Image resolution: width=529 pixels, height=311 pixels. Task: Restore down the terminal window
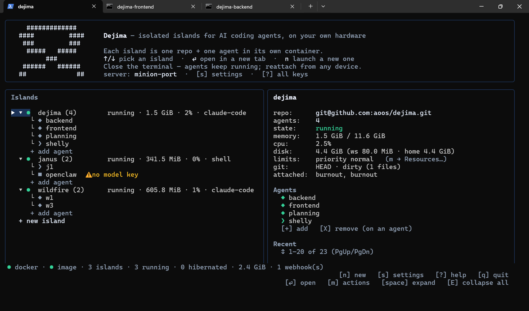pyautogui.click(x=500, y=6)
